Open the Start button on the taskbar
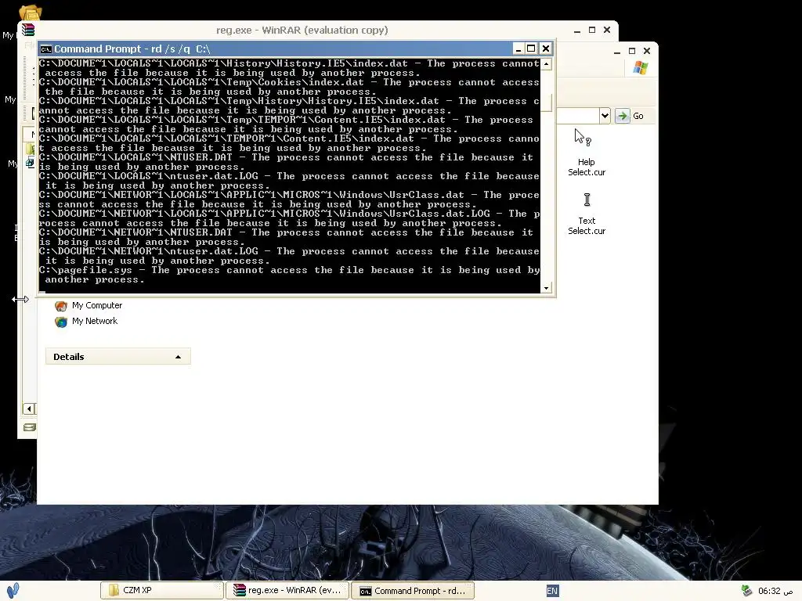Screen dimensions: 802x601 pos(13,590)
